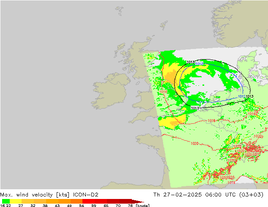The height and width of the screenshot is (207, 268).
Task: Select the 32–38 knots legend color block
Action: (40, 201)
